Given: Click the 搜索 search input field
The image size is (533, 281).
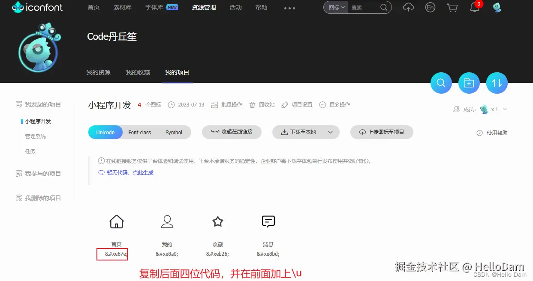Looking at the screenshot, I should point(362,7).
